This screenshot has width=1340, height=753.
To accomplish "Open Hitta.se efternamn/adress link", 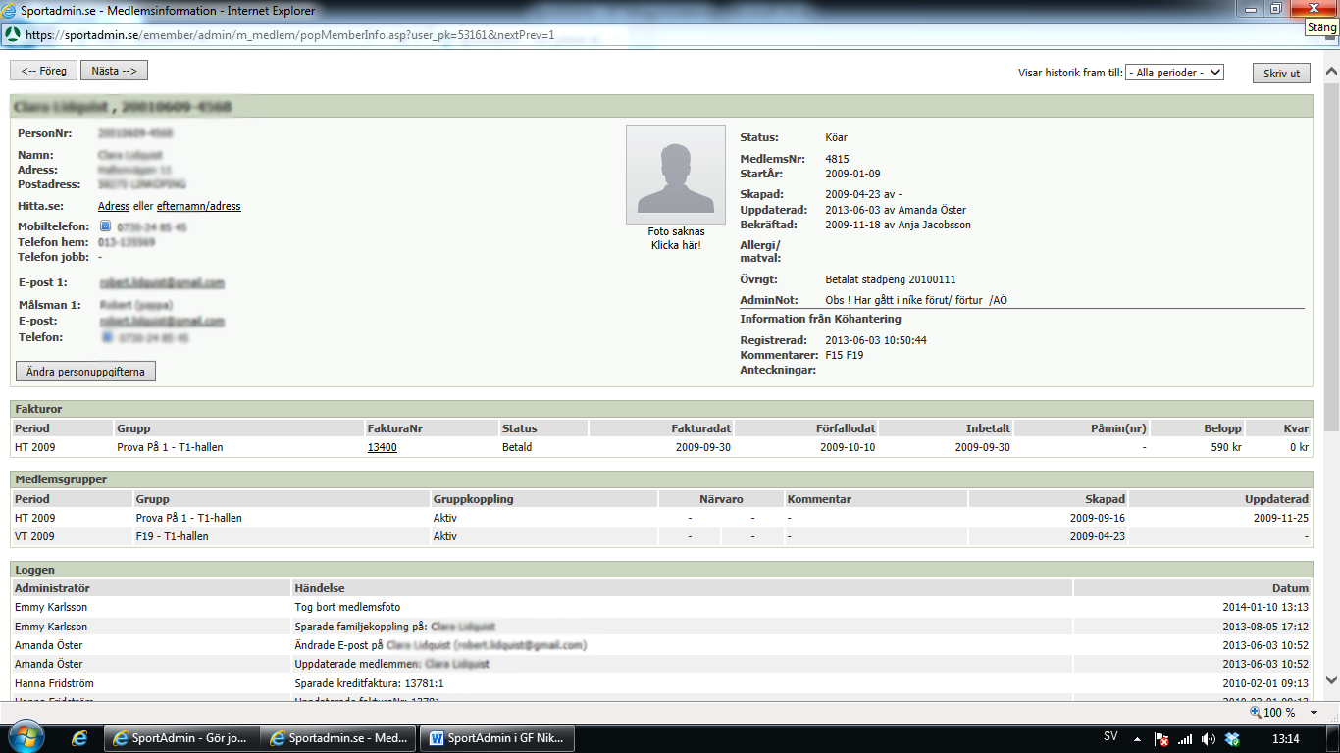I will click(199, 206).
